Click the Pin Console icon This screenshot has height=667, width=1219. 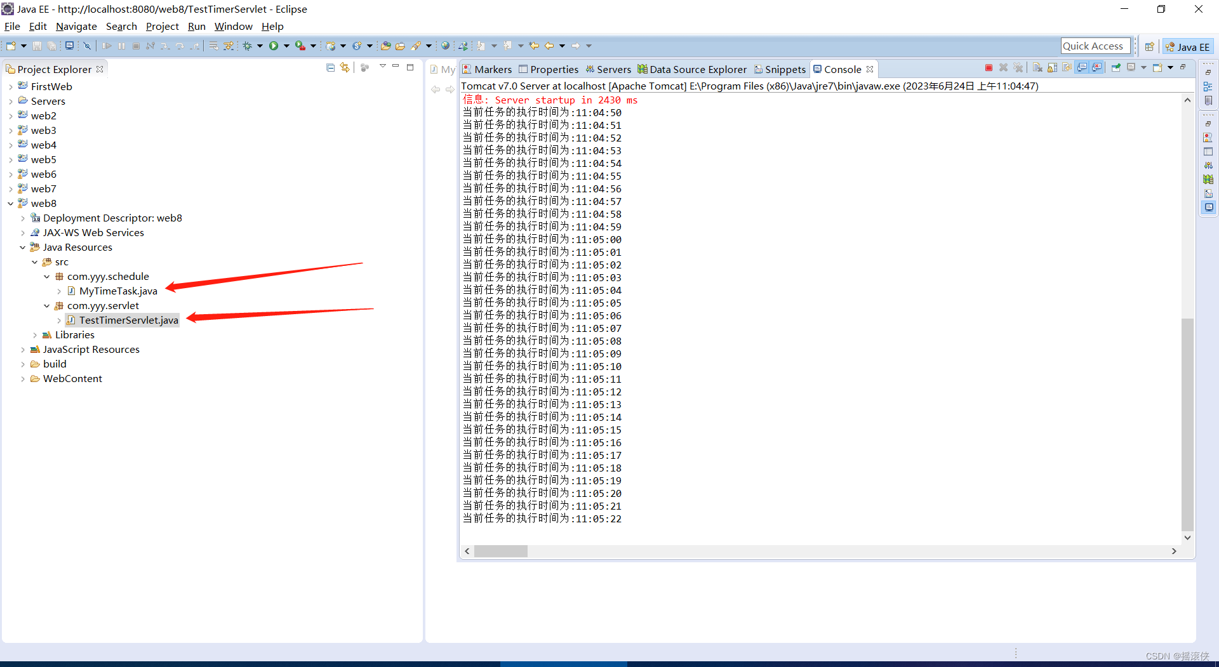(x=1116, y=68)
